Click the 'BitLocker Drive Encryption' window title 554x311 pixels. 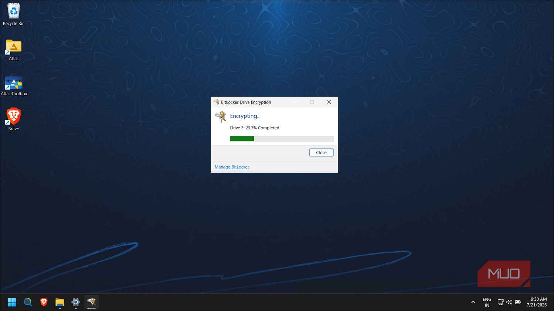pyautogui.click(x=246, y=102)
